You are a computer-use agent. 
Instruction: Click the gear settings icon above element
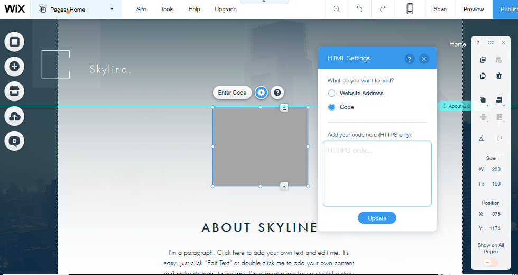[261, 93]
